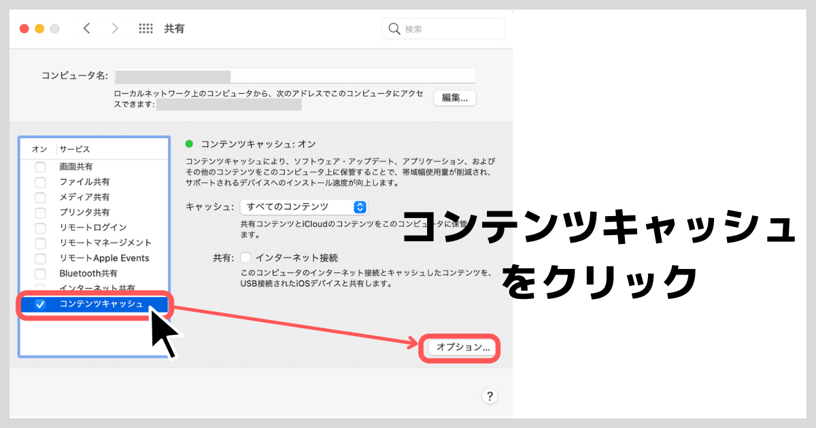Select リモートログイン in the service list
Image resolution: width=816 pixels, height=428 pixels.
click(x=92, y=228)
